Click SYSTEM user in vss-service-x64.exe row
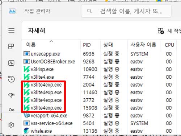 pyautogui.click(x=139, y=123)
